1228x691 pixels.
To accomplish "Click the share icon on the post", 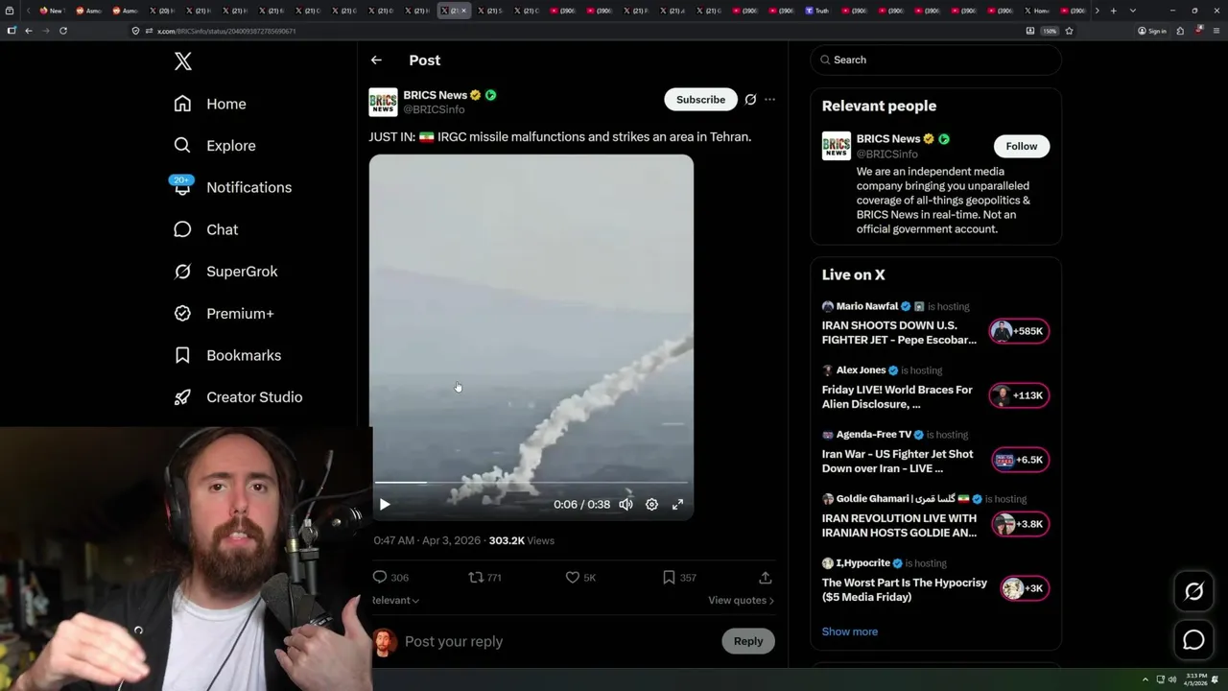I will (x=765, y=577).
